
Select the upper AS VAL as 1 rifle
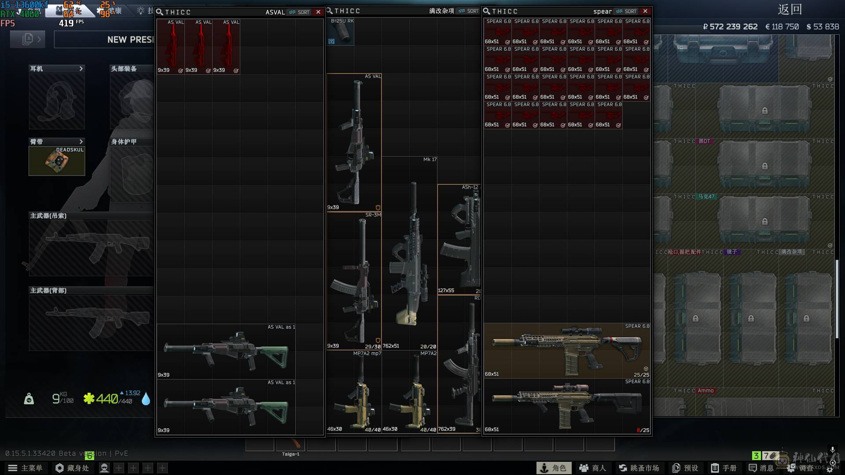pos(226,351)
